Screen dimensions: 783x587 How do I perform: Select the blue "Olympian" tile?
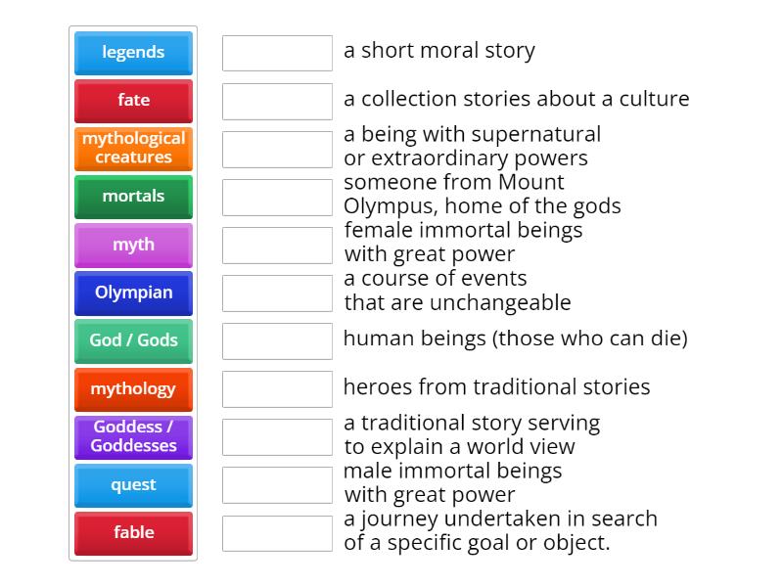point(133,293)
